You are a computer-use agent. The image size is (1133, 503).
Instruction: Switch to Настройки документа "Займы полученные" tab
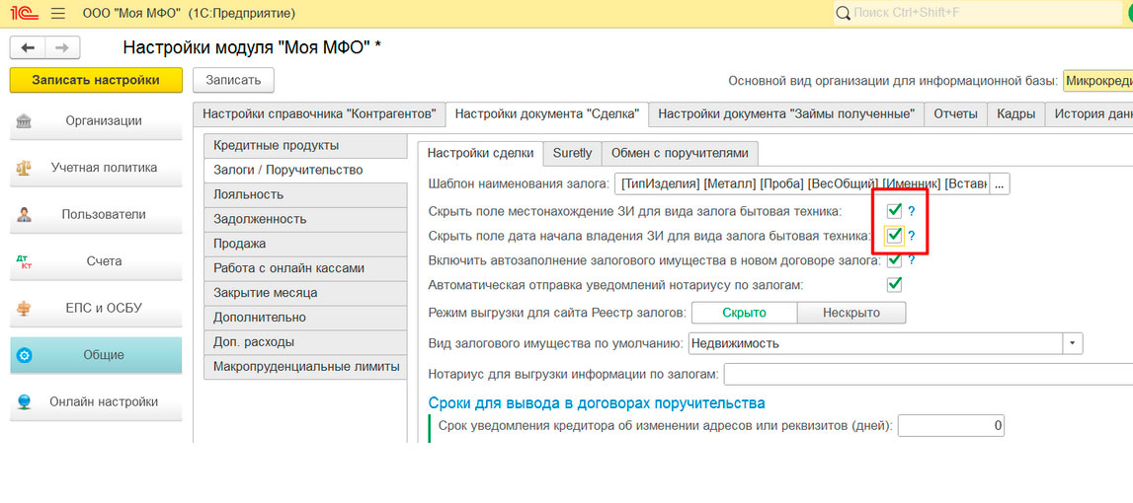tap(786, 113)
